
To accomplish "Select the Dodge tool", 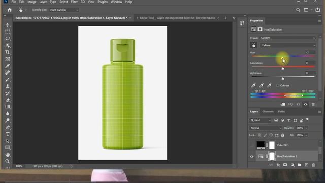I will coord(8,120).
